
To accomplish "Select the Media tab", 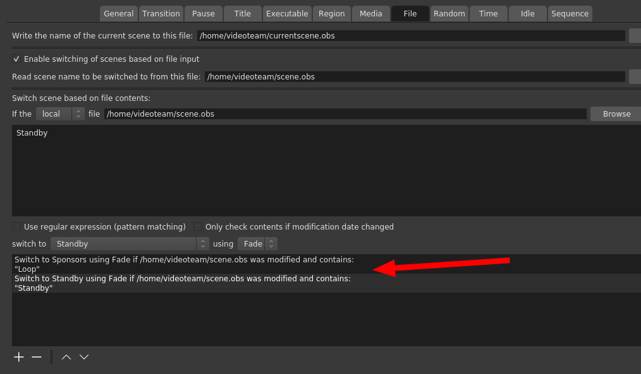I will 371,14.
